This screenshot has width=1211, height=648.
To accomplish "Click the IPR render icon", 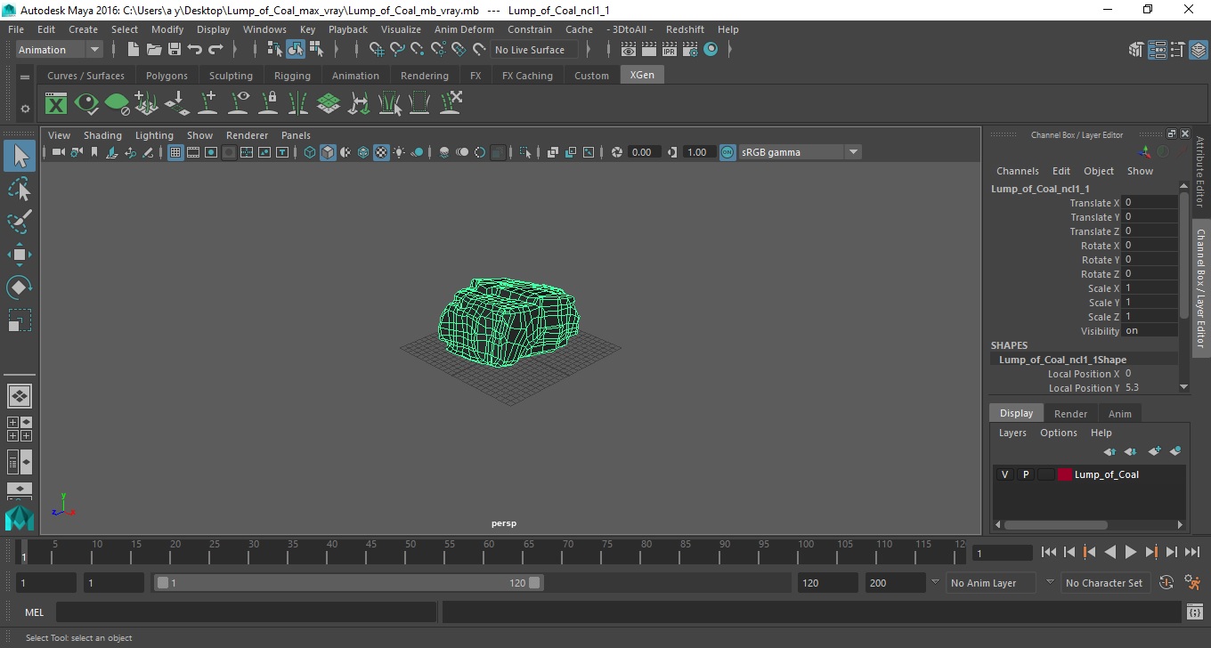I will point(670,50).
